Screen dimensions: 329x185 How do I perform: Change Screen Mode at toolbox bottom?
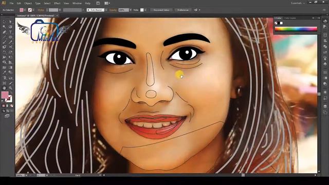[x=7, y=116]
